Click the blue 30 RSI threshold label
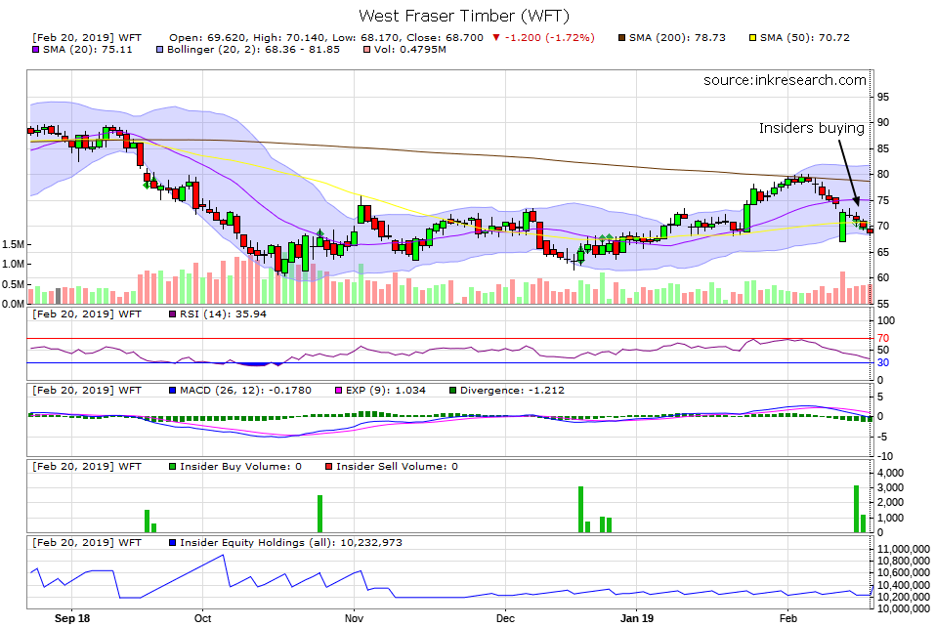 pos(883,363)
